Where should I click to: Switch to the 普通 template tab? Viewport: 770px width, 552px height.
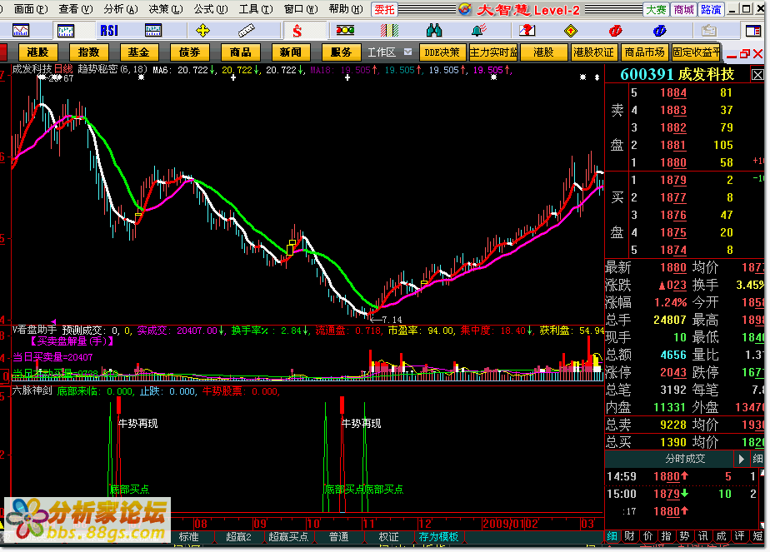coord(339,537)
